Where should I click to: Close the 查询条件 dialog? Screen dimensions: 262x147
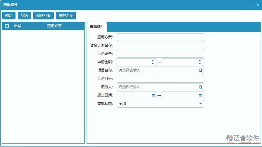(x=258, y=5)
